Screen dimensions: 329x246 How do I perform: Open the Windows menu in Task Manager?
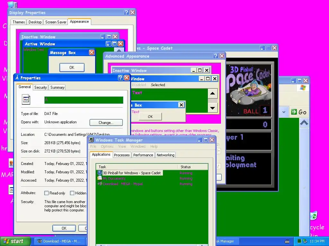point(138,146)
